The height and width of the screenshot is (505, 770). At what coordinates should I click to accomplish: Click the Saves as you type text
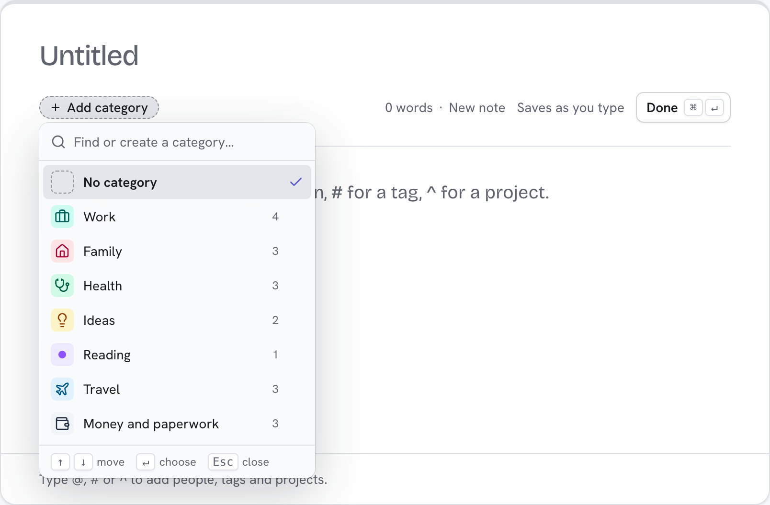pos(570,108)
